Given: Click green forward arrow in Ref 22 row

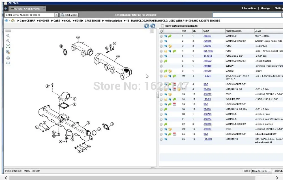Looking at the screenshot, I should tap(166, 124).
